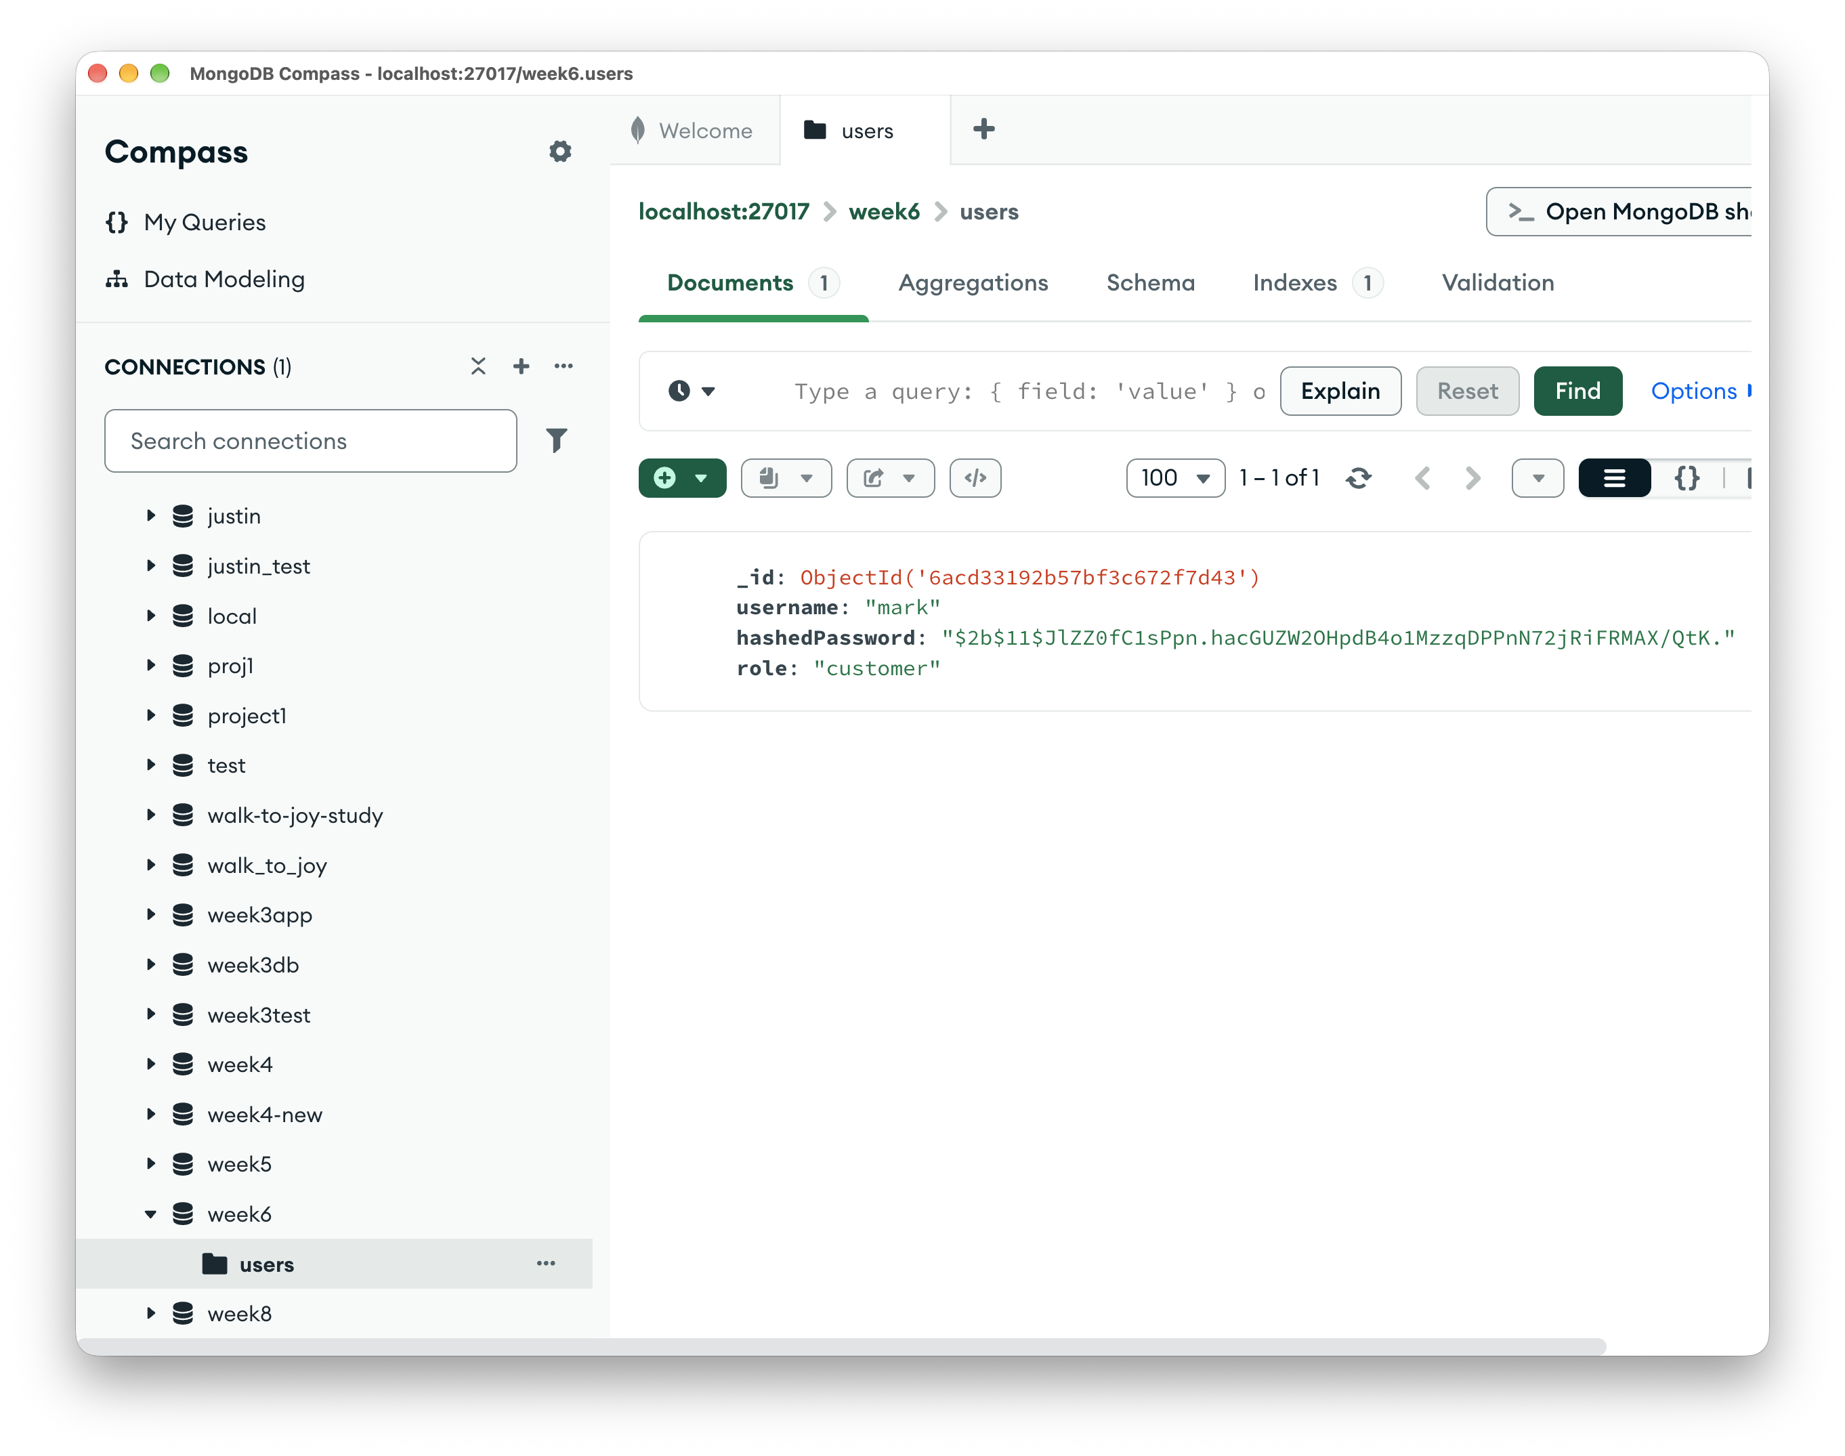This screenshot has width=1845, height=1456.
Task: Switch to list view of documents
Action: point(1614,478)
